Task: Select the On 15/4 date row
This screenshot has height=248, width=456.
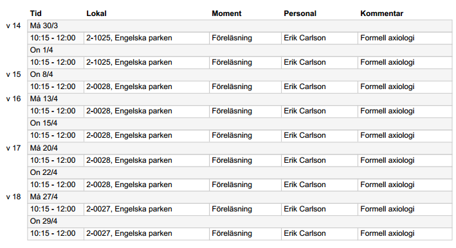Action: [240, 123]
